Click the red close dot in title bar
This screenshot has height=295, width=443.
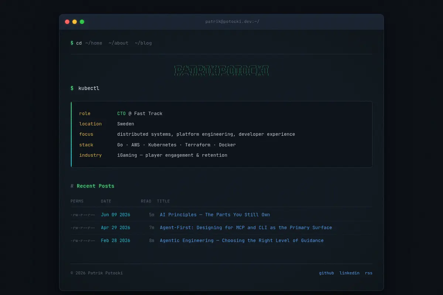pyautogui.click(x=67, y=22)
